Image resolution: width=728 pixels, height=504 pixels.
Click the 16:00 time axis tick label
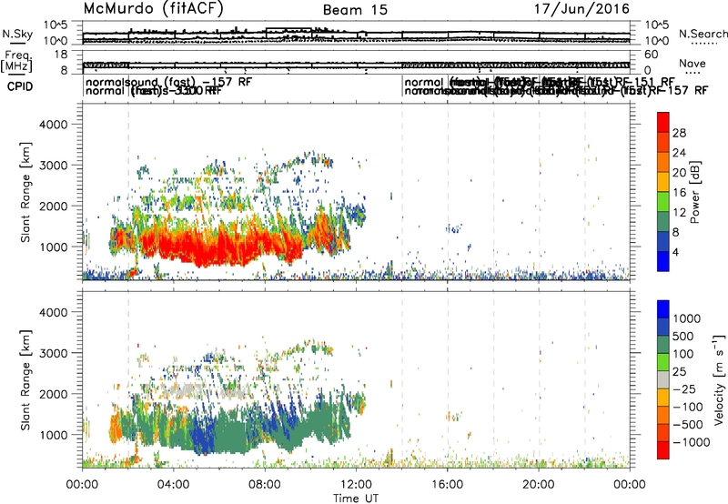pyautogui.click(x=447, y=484)
